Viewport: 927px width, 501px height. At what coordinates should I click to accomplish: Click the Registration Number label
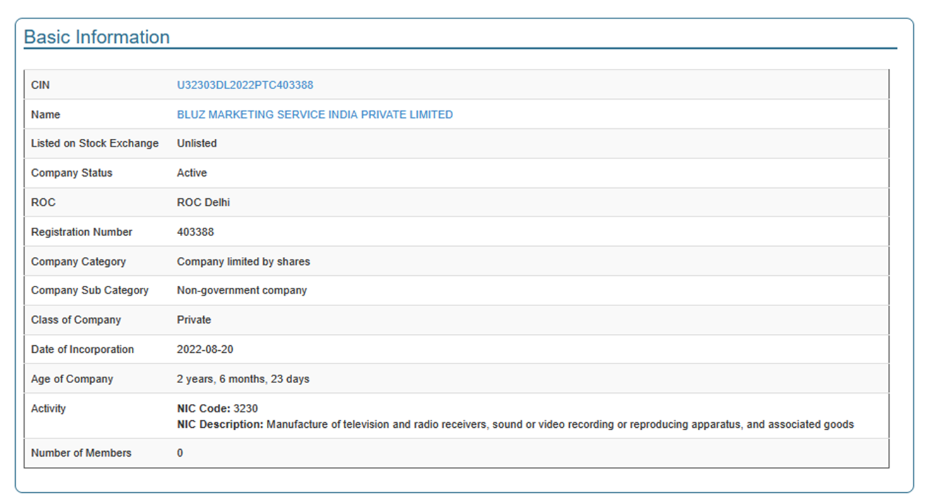81,232
